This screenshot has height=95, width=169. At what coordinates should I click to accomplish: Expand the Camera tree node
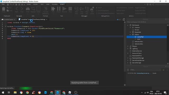[x=130, y=27]
